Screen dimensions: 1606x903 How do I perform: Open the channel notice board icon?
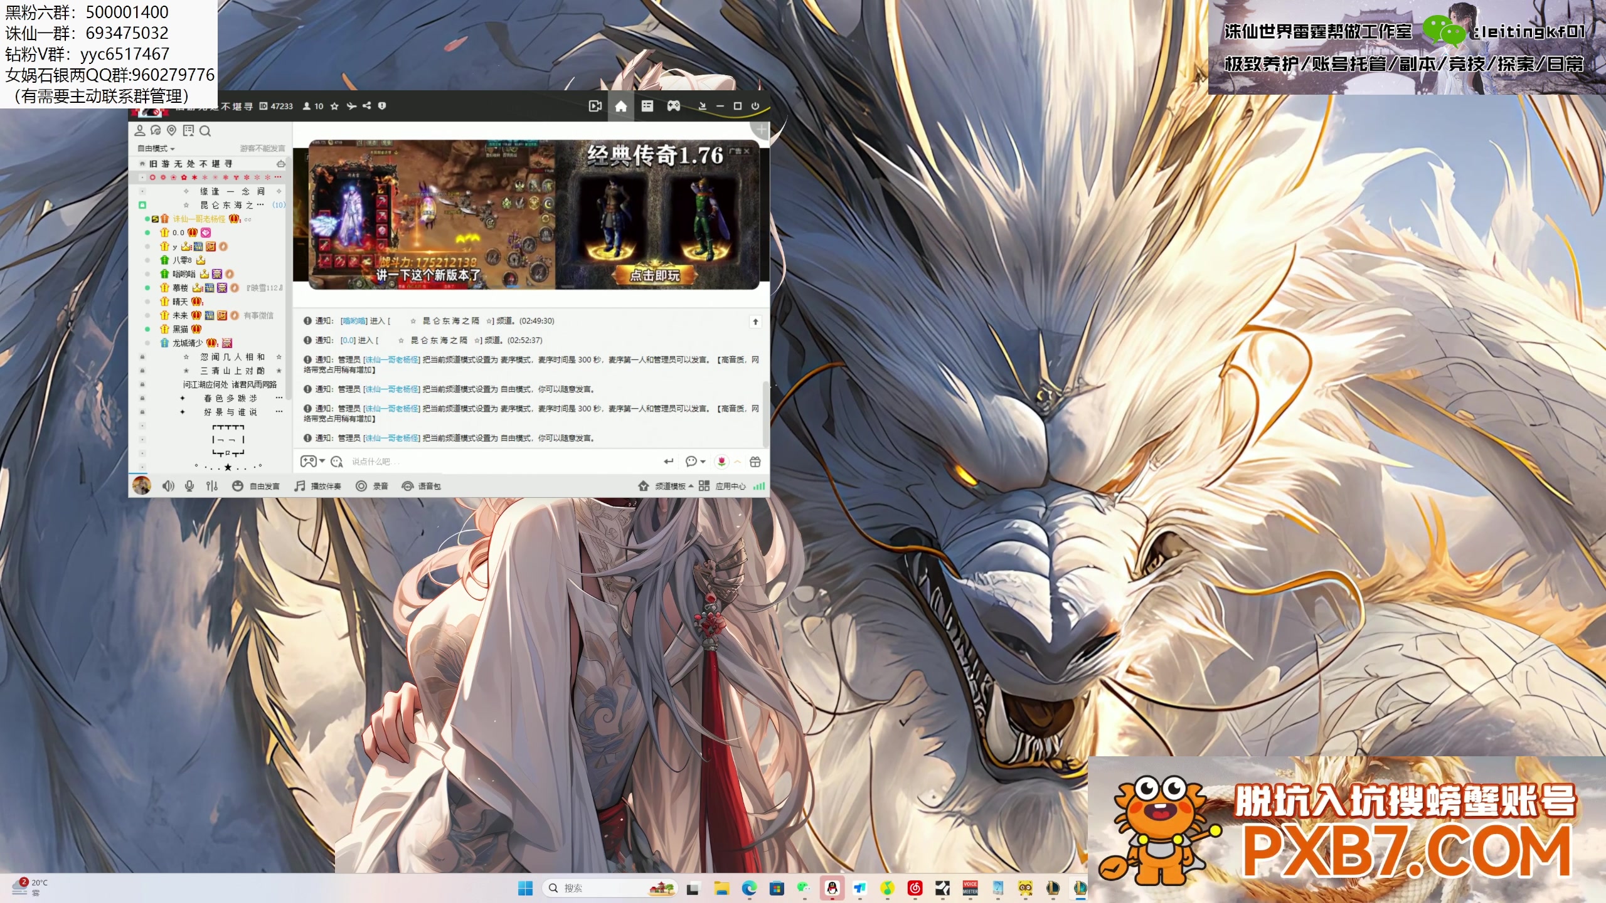point(188,130)
